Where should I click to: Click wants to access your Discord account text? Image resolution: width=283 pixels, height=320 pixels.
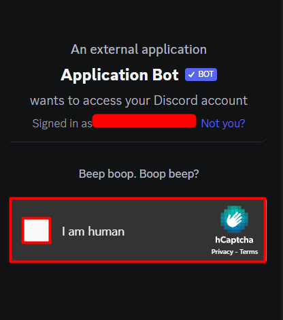(x=139, y=100)
